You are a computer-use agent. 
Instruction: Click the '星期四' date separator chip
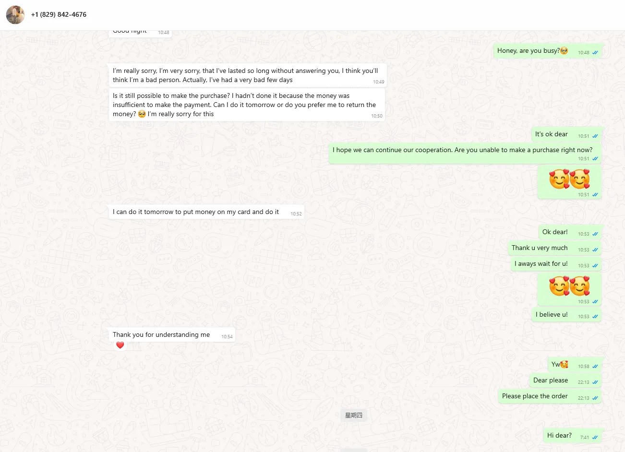click(x=354, y=415)
